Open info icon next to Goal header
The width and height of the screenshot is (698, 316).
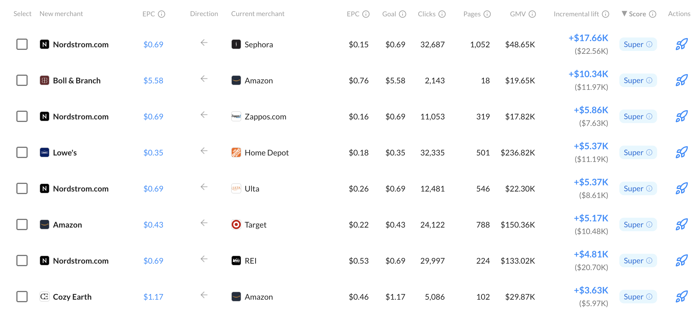coord(403,14)
